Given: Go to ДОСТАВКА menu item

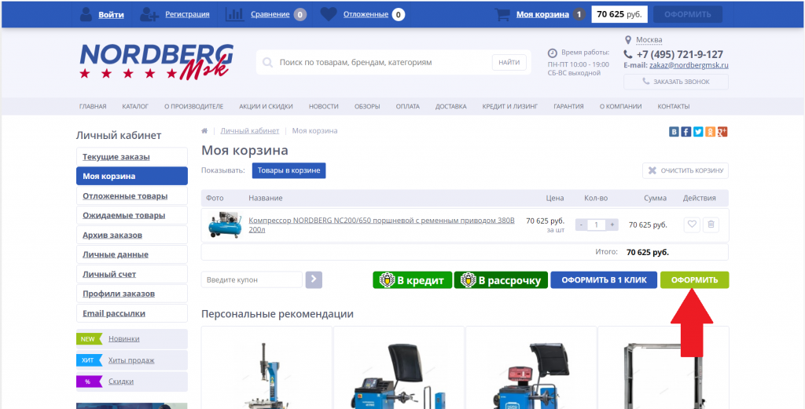Looking at the screenshot, I should pos(450,107).
